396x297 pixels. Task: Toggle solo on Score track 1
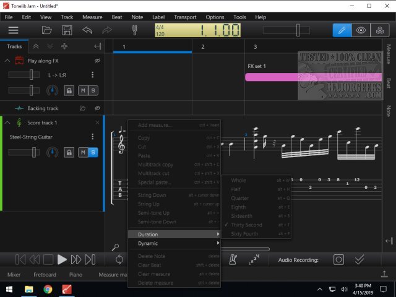pyautogui.click(x=93, y=152)
